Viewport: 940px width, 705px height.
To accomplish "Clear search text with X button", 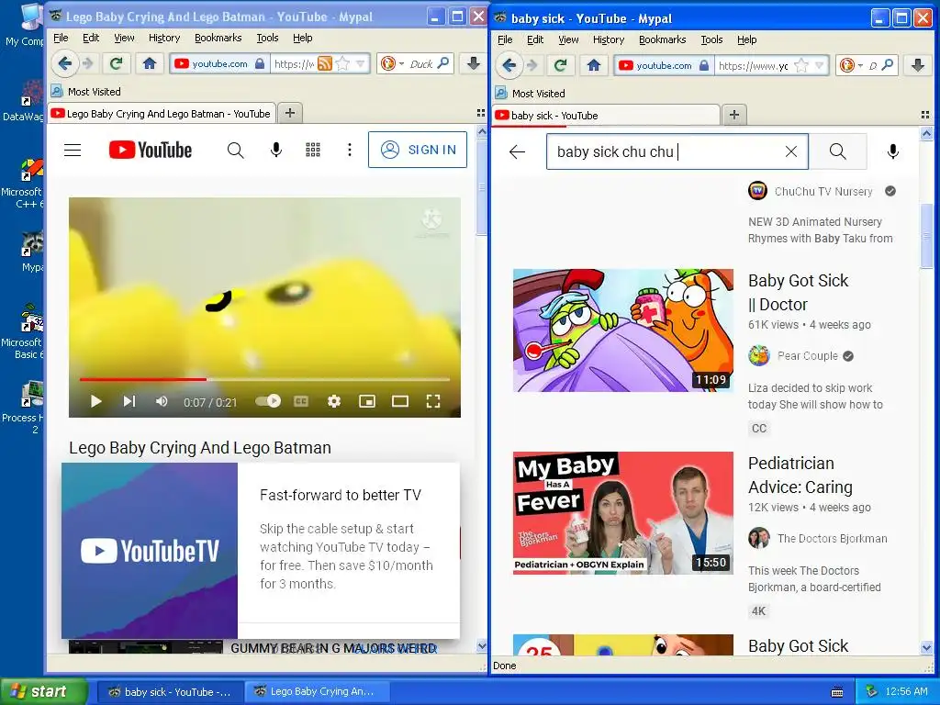I will pyautogui.click(x=791, y=151).
